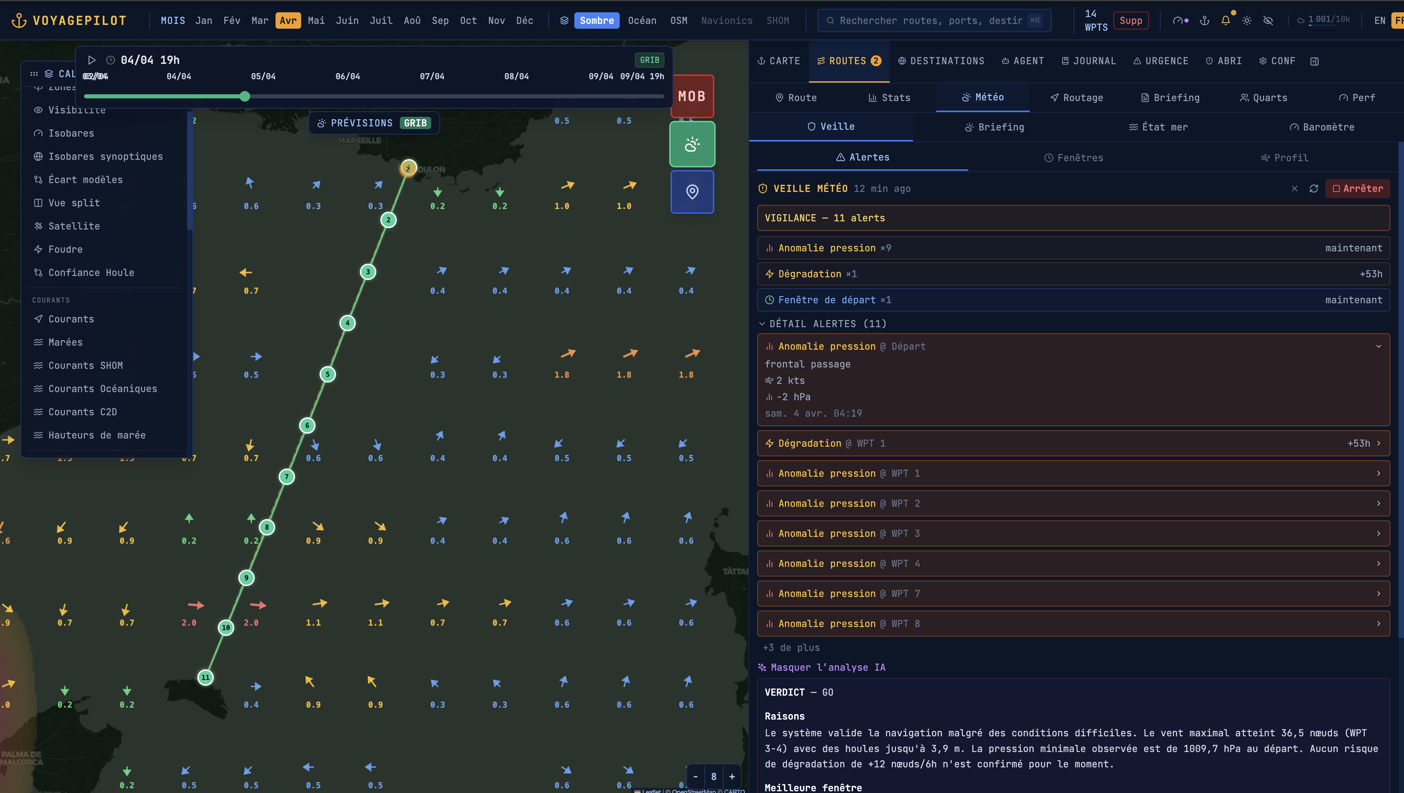Enable the Courants SHOM layer
1404x793 pixels.
click(x=86, y=366)
